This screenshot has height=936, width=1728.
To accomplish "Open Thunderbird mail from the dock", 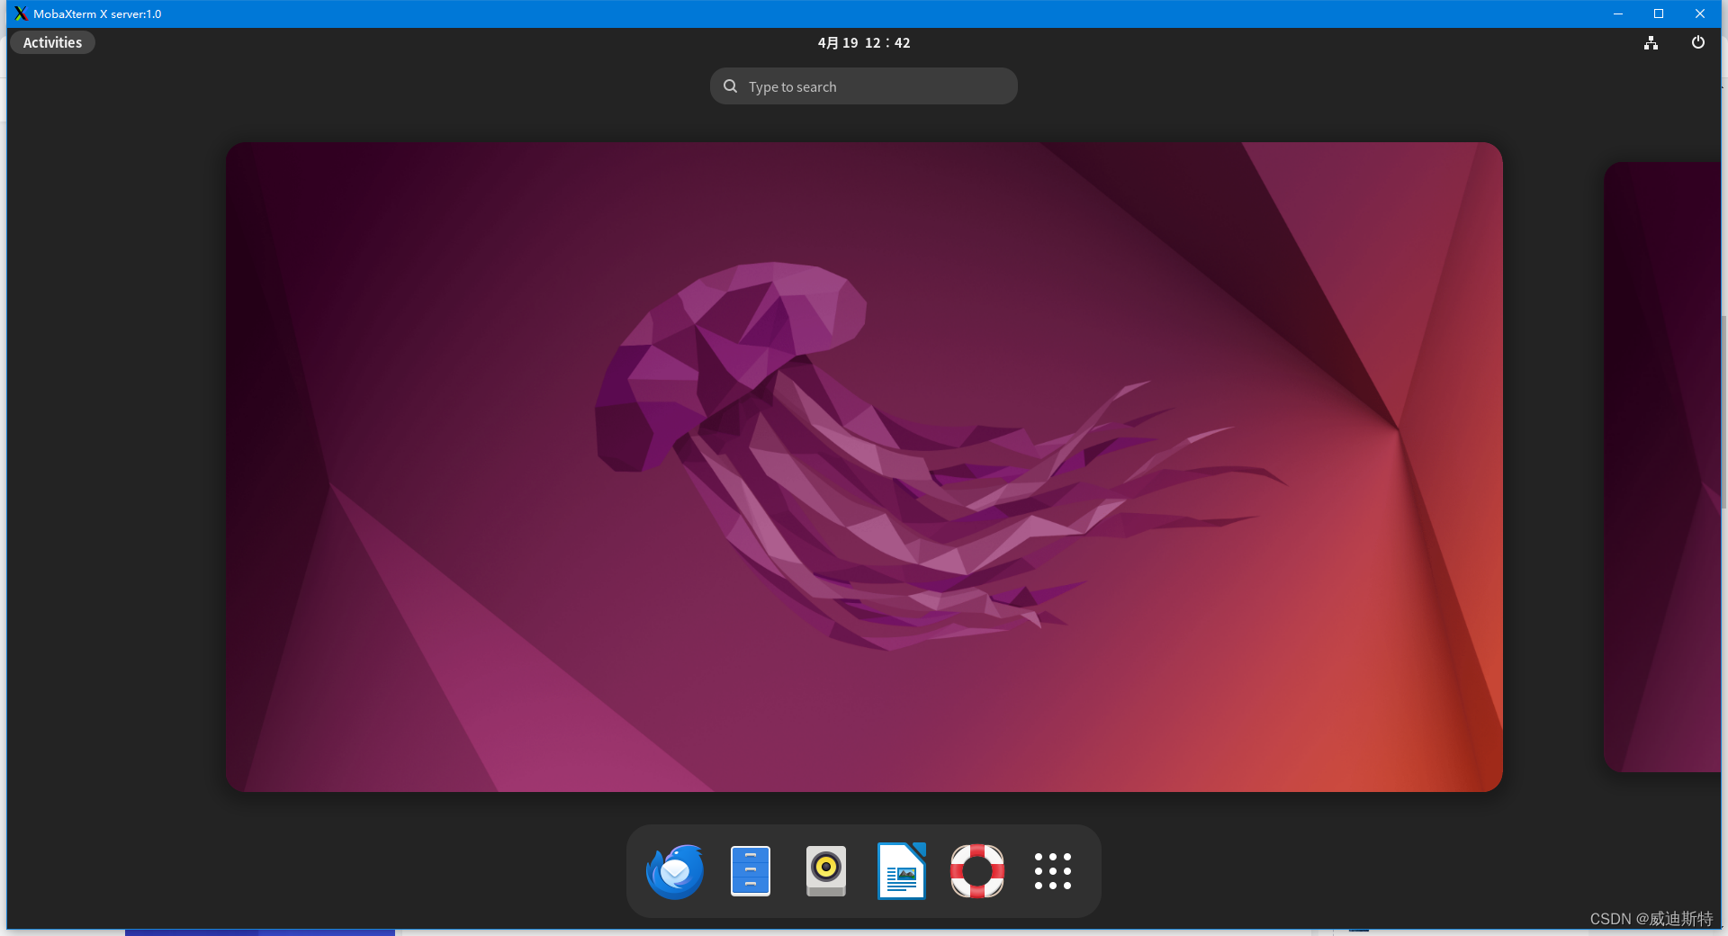I will [x=675, y=871].
